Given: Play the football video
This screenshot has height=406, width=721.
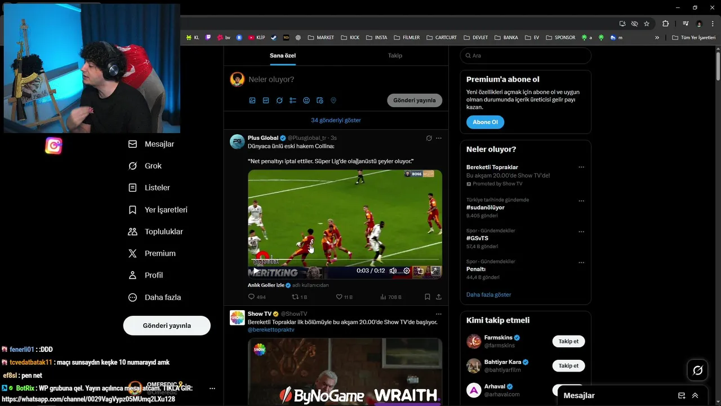Looking at the screenshot, I should (x=256, y=271).
